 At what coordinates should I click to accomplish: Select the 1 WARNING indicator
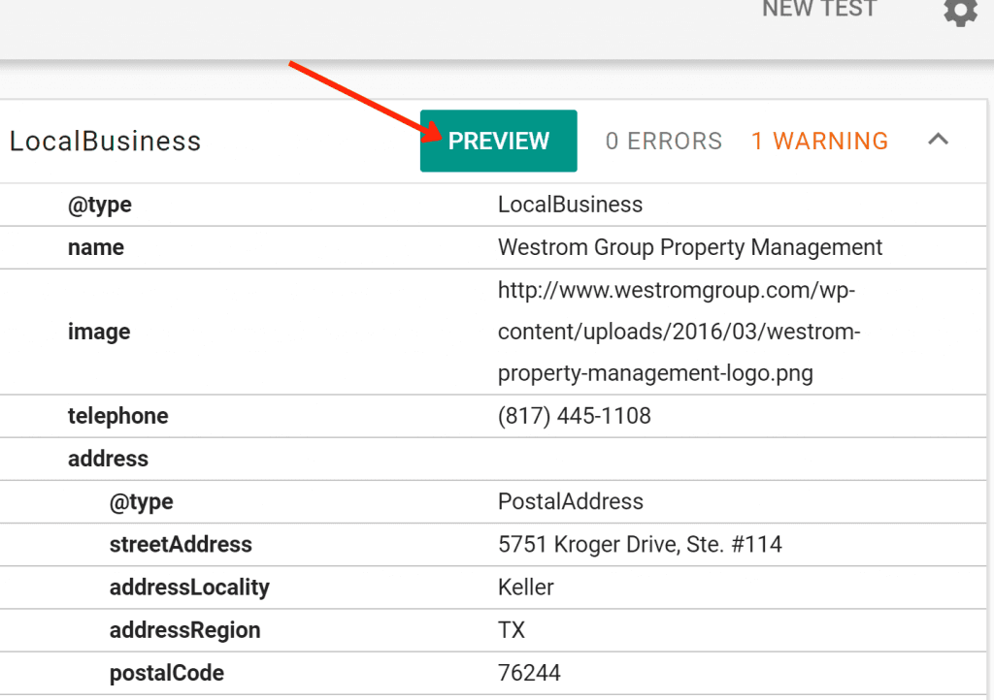pos(819,142)
